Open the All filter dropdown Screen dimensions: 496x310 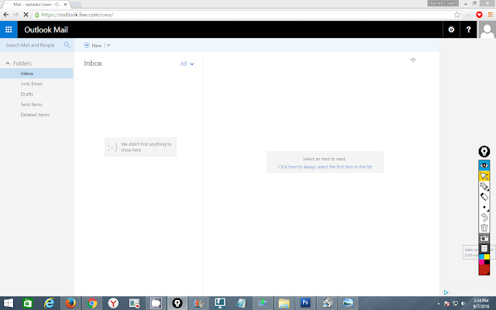(x=187, y=64)
